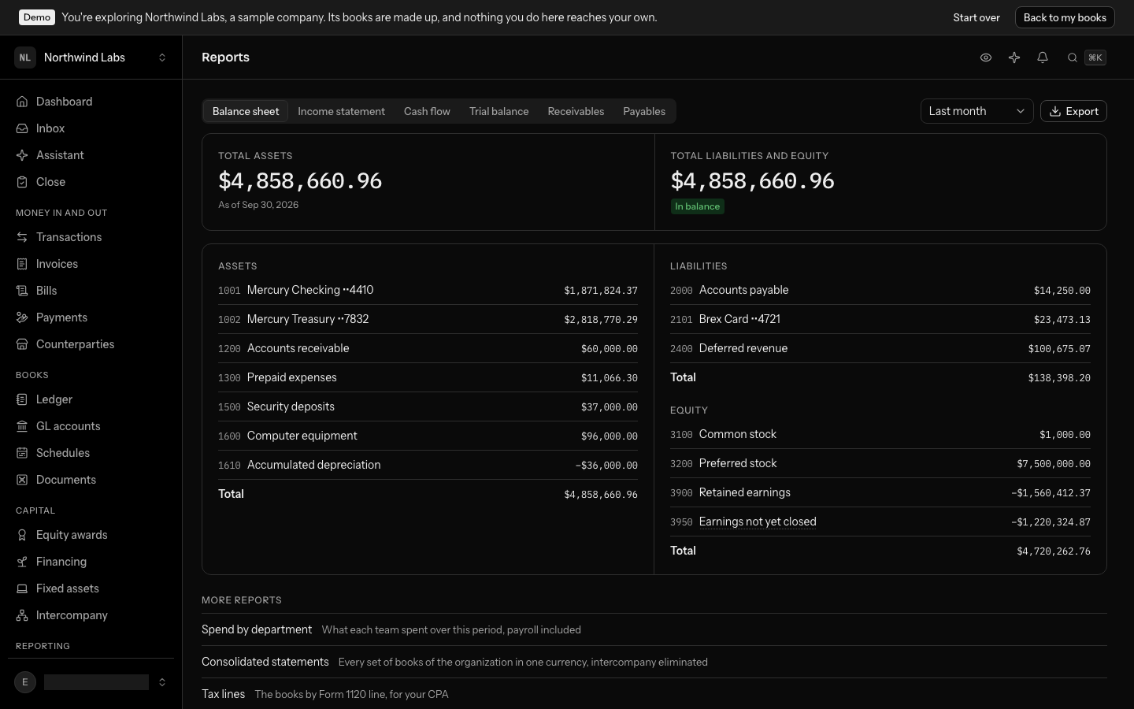Open the Last month period dropdown
Viewport: 1134px width, 709px height.
(976, 111)
